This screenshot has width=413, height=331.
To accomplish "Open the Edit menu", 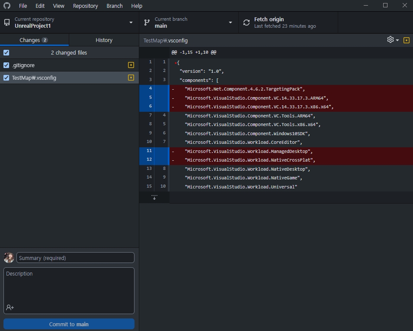I will (x=40, y=6).
